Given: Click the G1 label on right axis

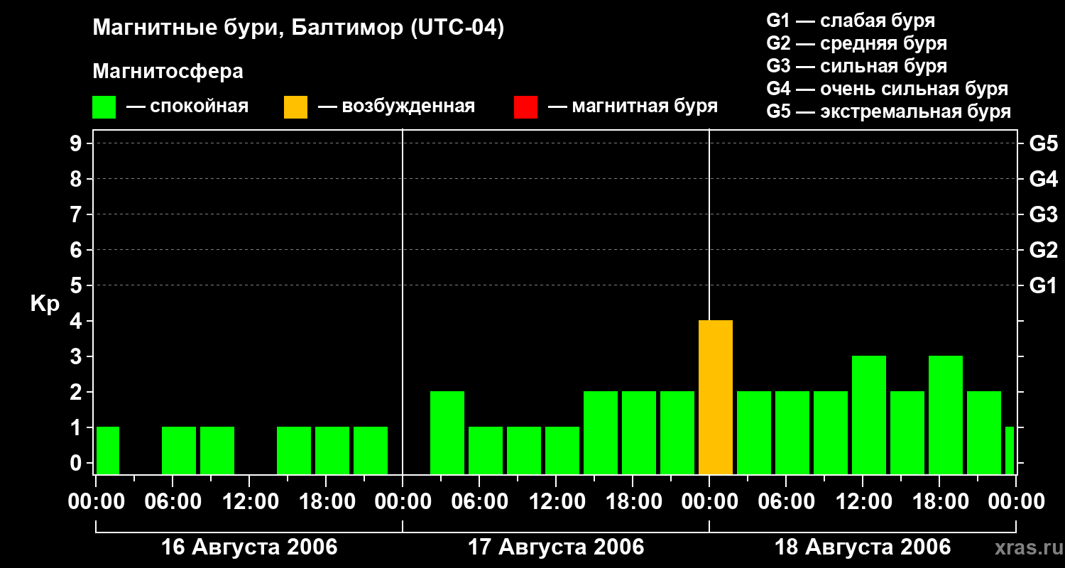Looking at the screenshot, I should click(x=1043, y=286).
